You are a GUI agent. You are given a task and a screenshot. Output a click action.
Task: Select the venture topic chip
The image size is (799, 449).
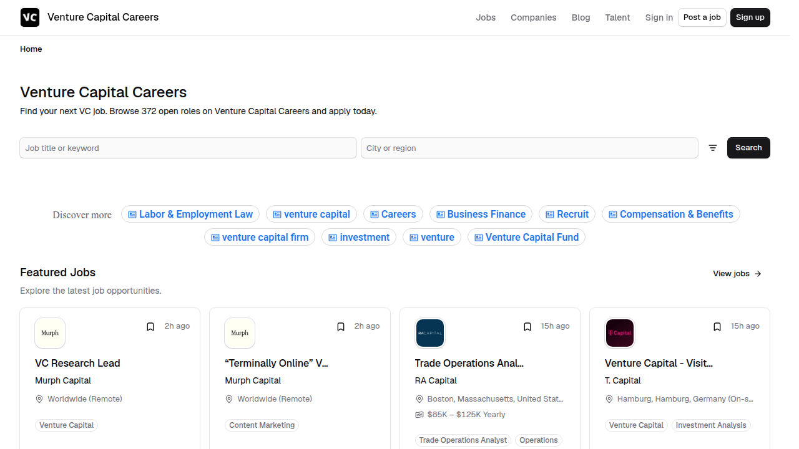click(x=432, y=237)
